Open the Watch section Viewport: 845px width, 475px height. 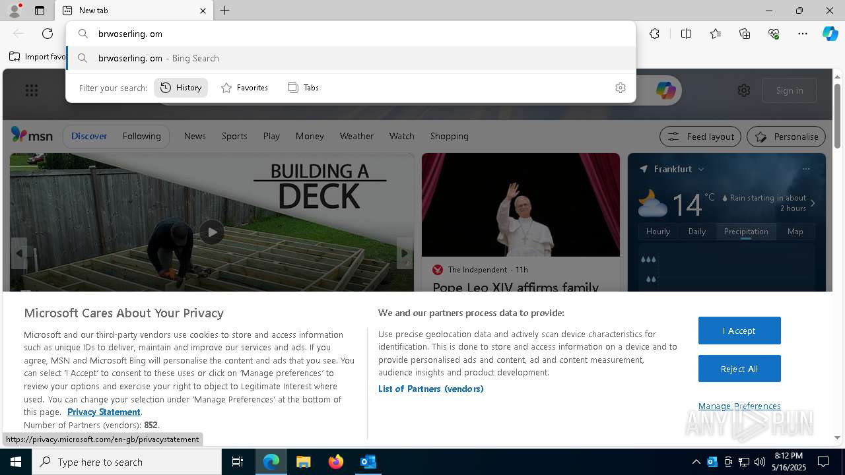coord(401,136)
